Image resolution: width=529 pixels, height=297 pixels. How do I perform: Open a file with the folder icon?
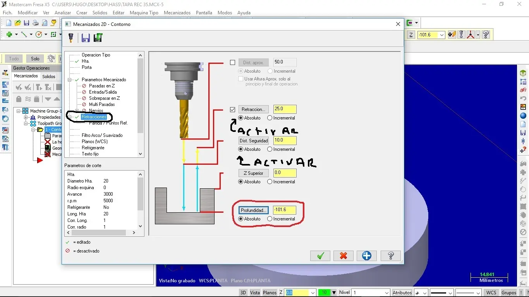(x=17, y=23)
